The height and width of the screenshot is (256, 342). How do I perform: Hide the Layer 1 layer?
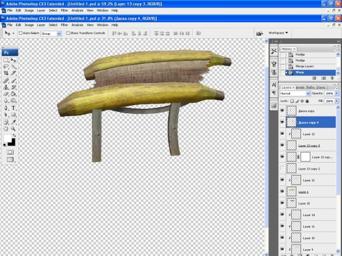pos(282,191)
